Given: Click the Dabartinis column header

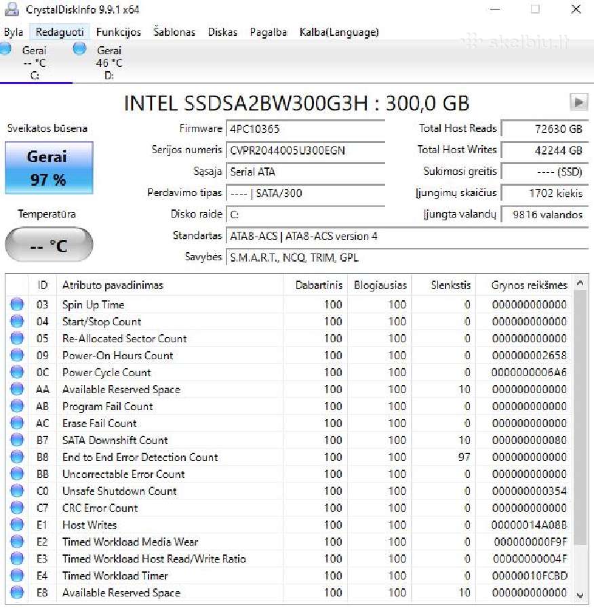Looking at the screenshot, I should point(315,285).
